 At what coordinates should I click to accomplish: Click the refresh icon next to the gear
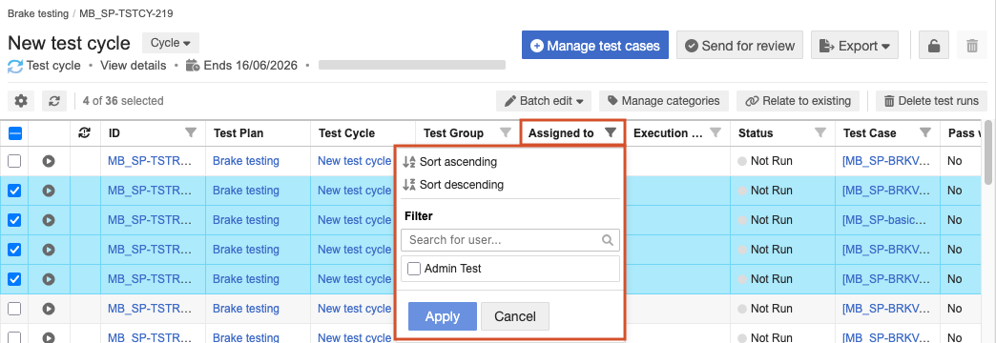click(x=54, y=101)
